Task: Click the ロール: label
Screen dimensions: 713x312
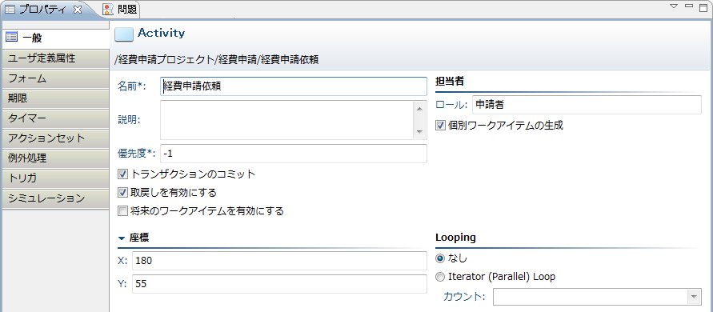Action: pos(451,105)
